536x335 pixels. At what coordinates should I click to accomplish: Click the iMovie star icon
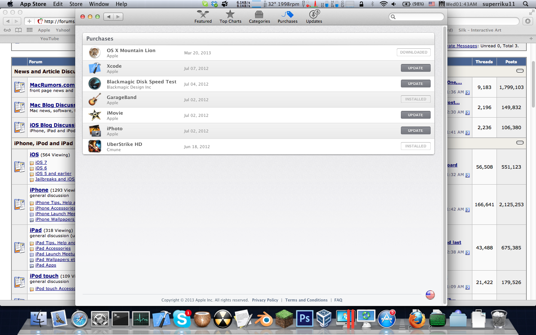[95, 115]
